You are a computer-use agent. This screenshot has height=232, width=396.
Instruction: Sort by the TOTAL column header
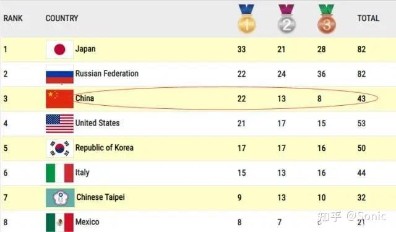click(368, 18)
